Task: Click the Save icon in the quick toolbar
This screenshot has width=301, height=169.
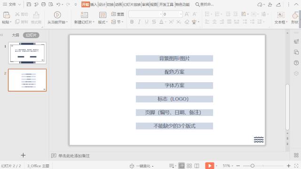Action: [x=29, y=4]
